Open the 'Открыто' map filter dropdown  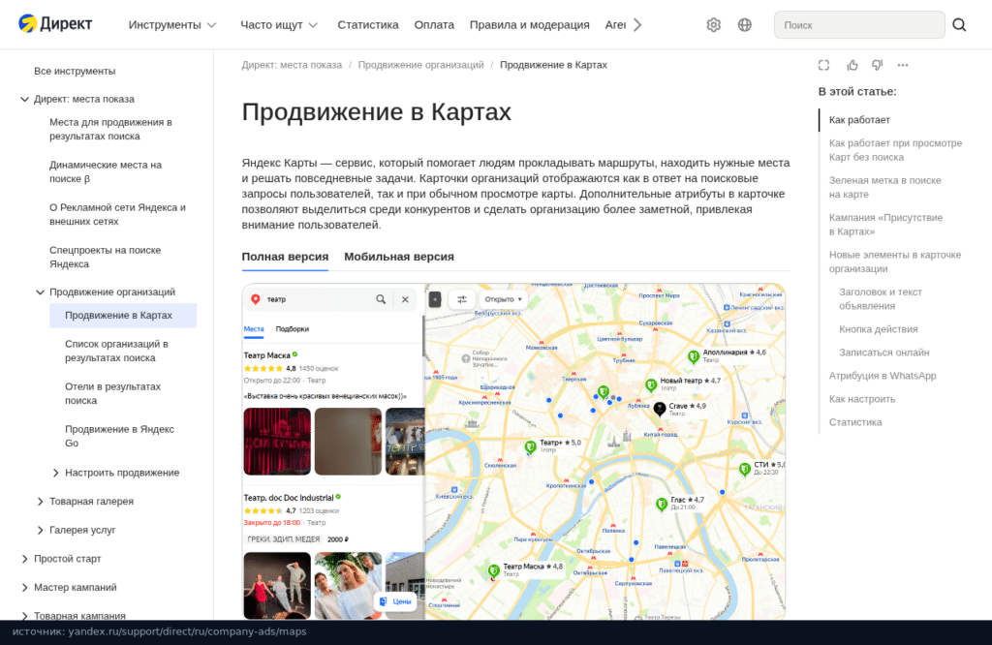pyautogui.click(x=503, y=299)
